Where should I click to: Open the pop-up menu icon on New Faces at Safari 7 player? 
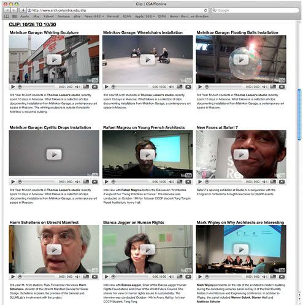coord(282,182)
